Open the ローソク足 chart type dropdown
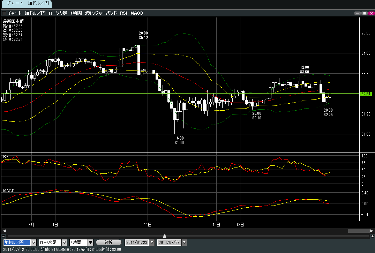The width and height of the screenshot is (375, 253). [x=64, y=242]
